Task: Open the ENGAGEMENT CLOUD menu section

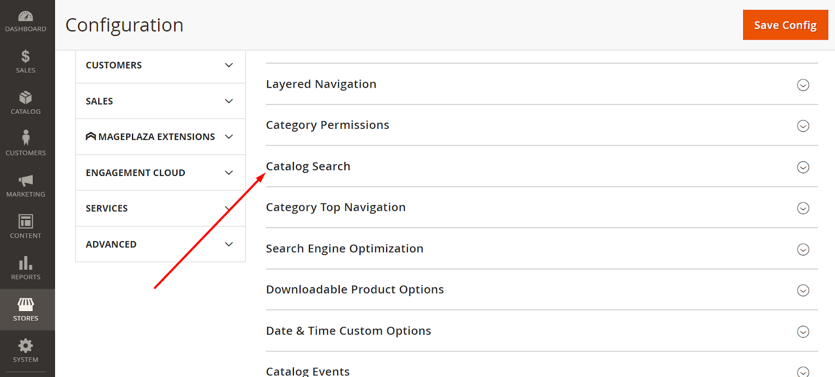Action: (x=160, y=172)
